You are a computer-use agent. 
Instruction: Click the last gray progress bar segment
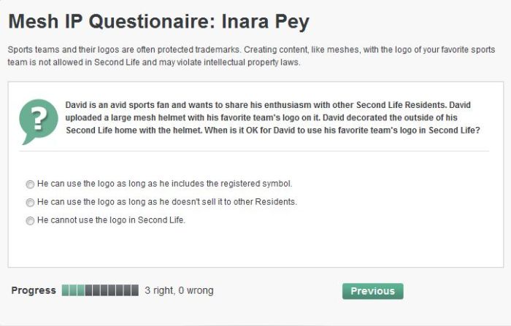coord(135,290)
